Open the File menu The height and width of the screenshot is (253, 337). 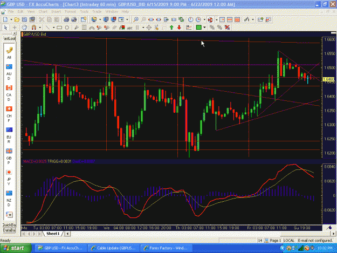11,11
